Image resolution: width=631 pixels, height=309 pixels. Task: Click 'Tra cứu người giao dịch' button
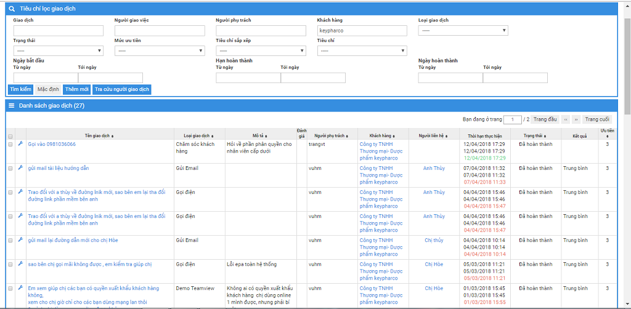[x=121, y=89]
